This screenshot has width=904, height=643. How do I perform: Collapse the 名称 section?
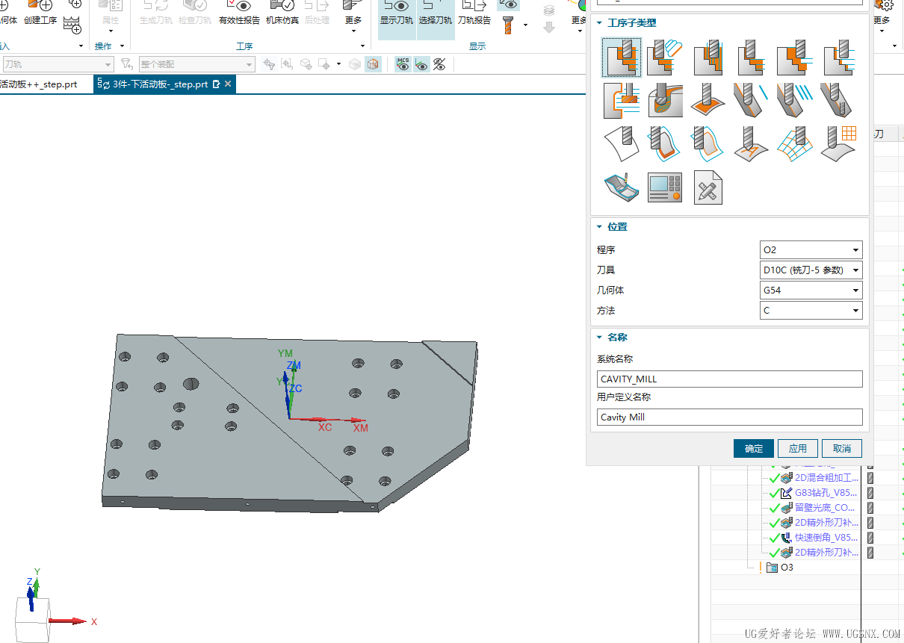pos(599,338)
